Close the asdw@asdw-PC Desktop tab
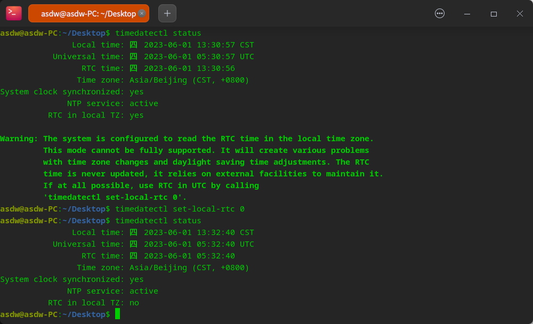The height and width of the screenshot is (324, 533). tap(141, 13)
